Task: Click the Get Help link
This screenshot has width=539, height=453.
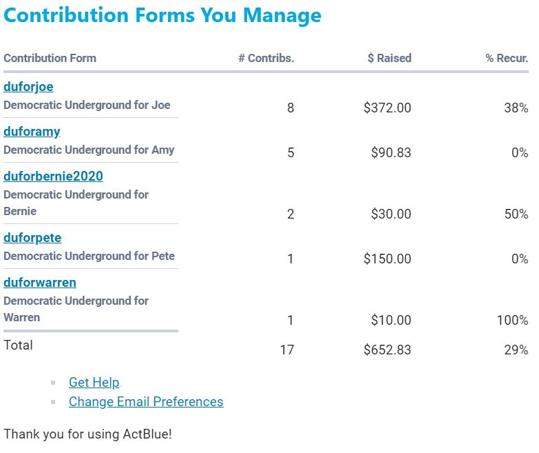Action: (94, 383)
